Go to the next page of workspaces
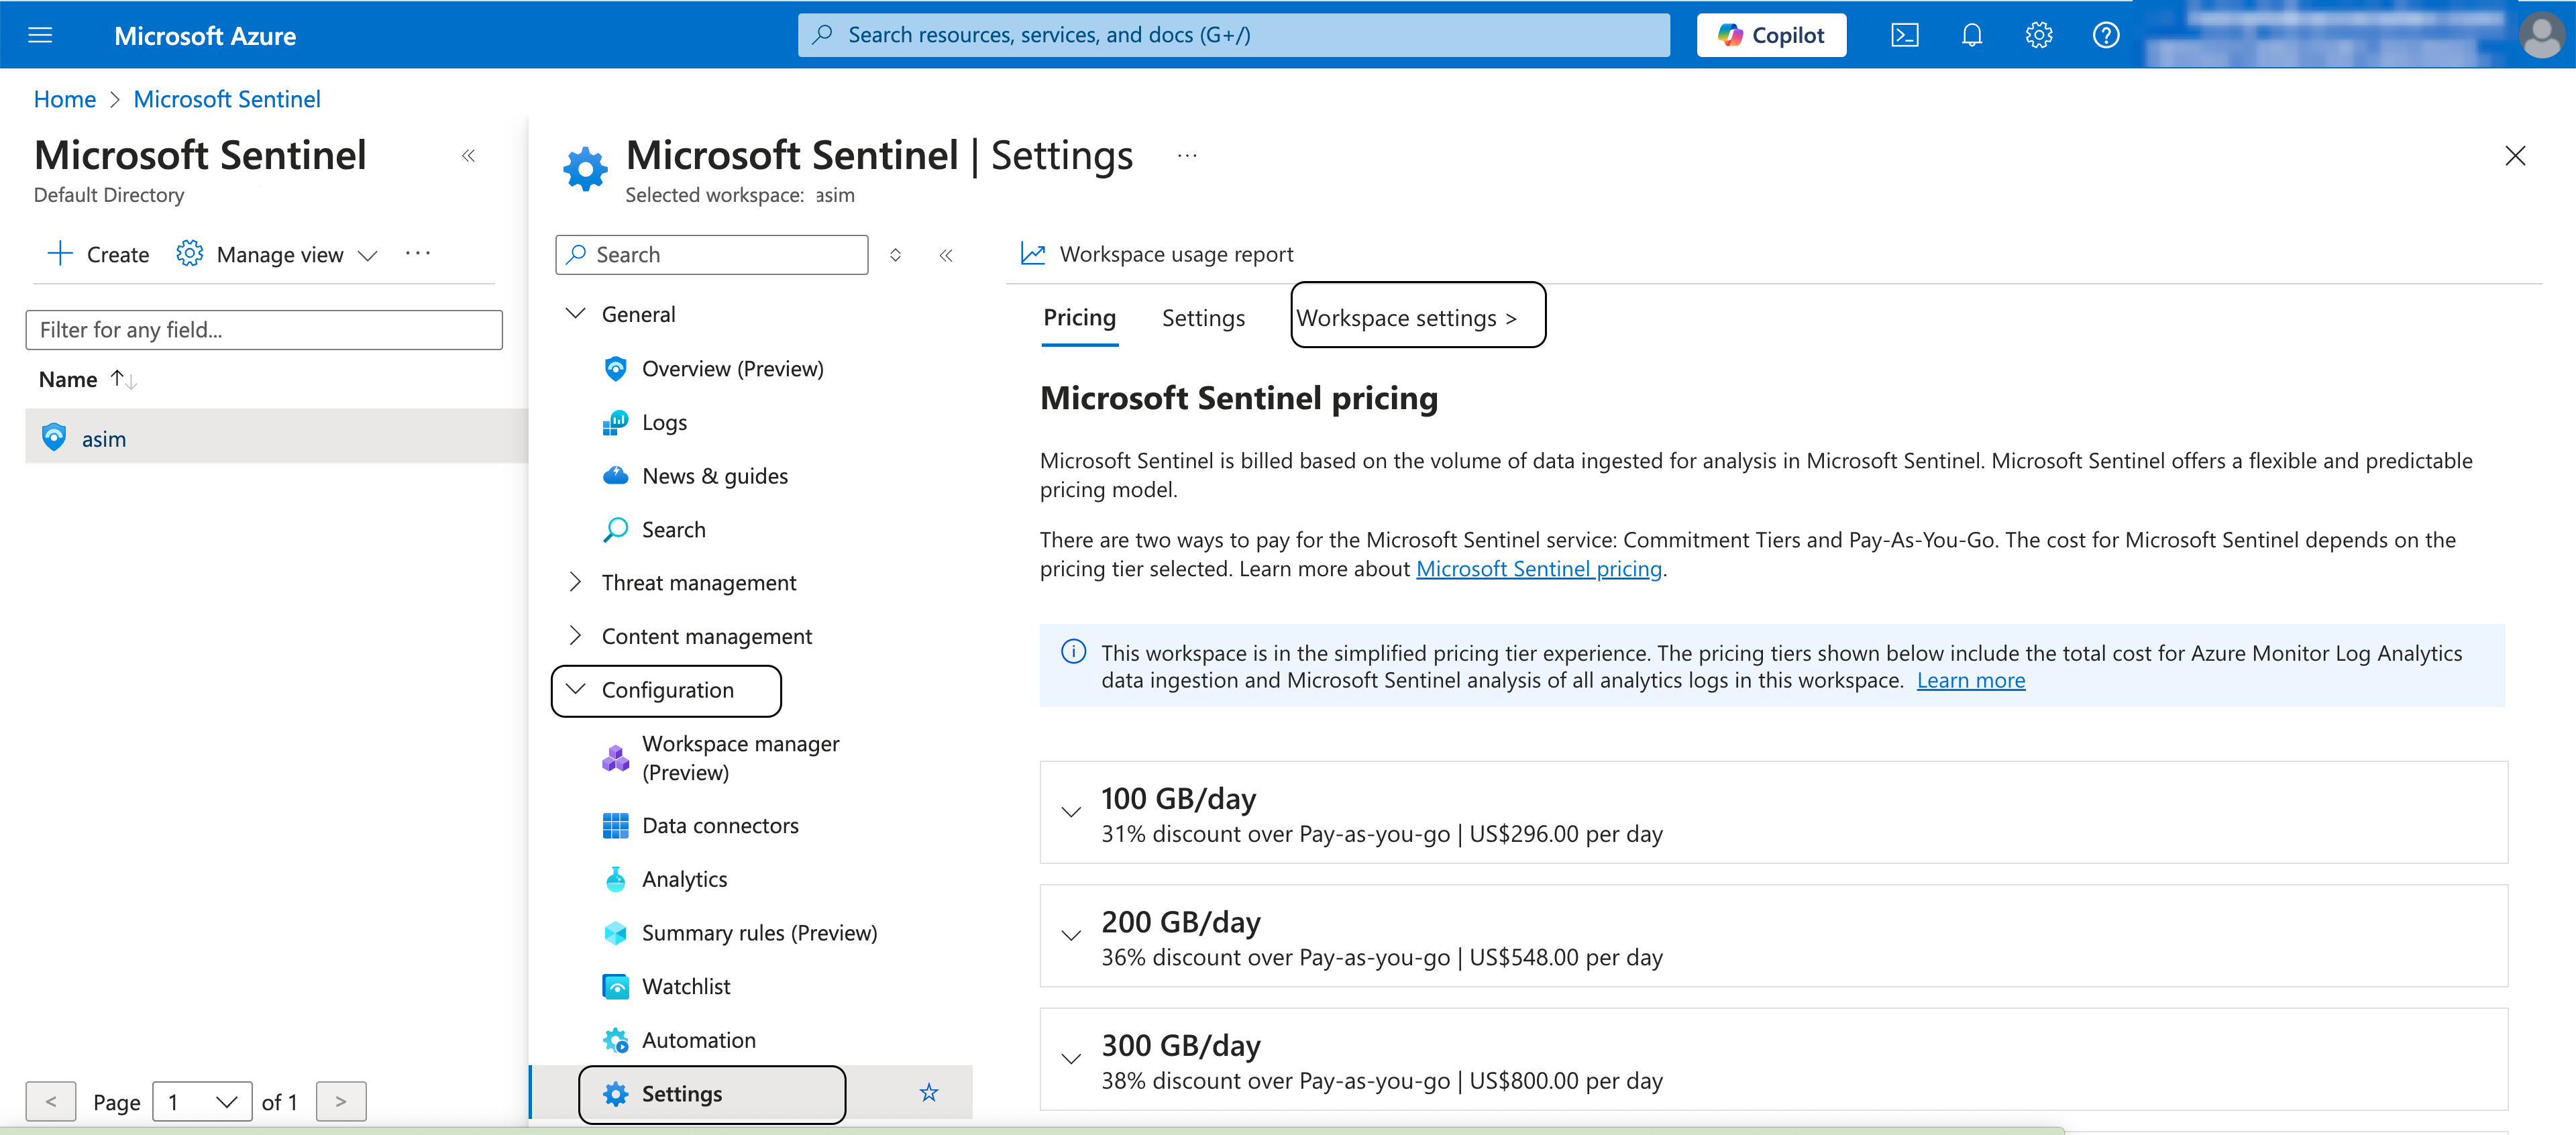Viewport: 2576px width, 1135px height. click(341, 1101)
